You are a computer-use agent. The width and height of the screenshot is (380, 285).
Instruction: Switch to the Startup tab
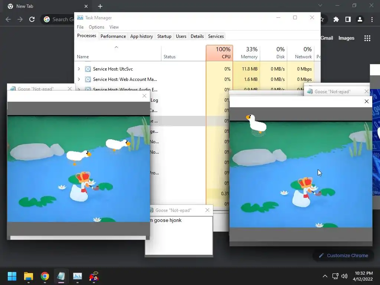point(164,36)
